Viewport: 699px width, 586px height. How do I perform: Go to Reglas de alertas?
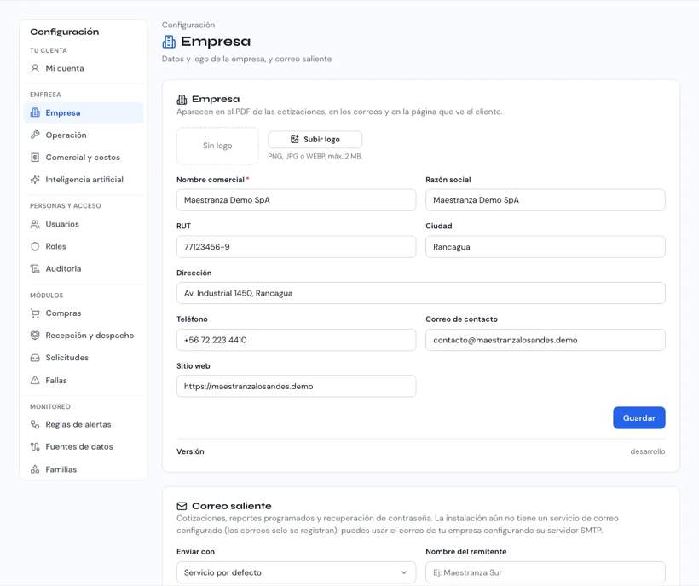[84, 424]
